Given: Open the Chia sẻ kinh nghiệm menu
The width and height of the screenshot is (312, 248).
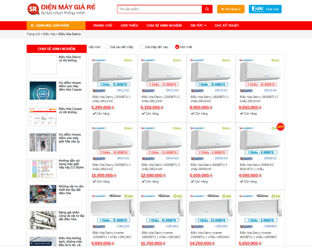Looking at the screenshot, I should click(164, 25).
